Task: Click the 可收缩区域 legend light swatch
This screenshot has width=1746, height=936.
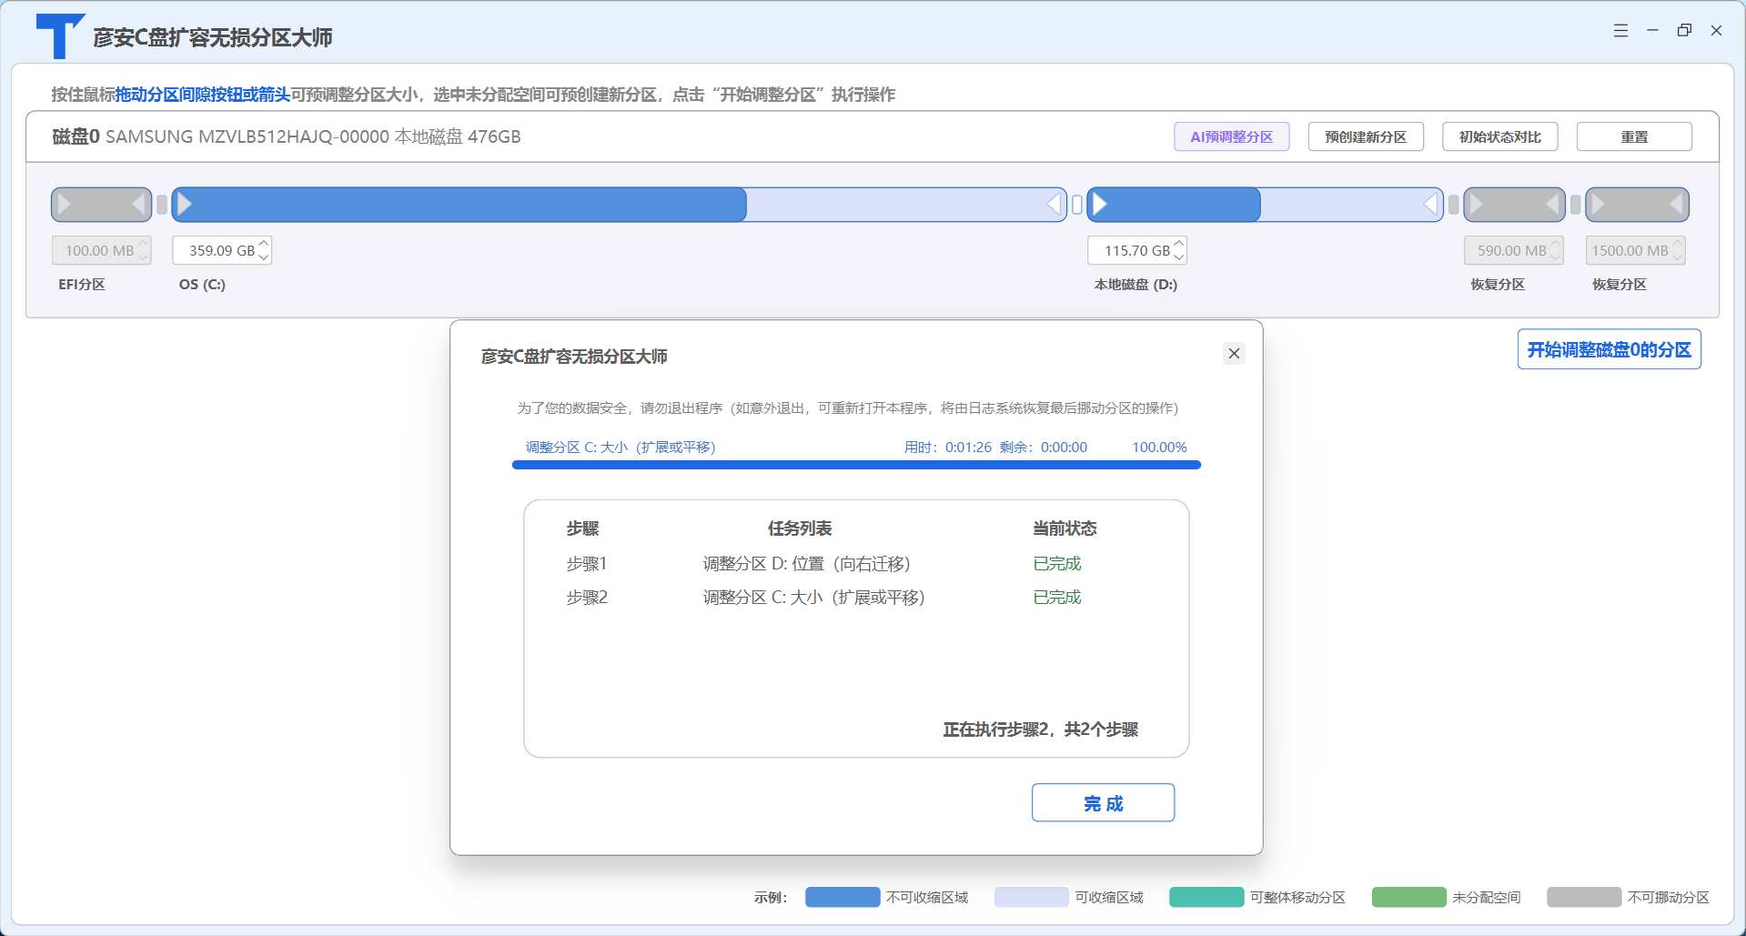Action: pos(1032,897)
